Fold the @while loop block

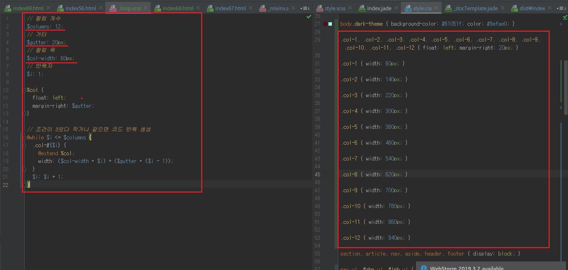tap(25, 138)
